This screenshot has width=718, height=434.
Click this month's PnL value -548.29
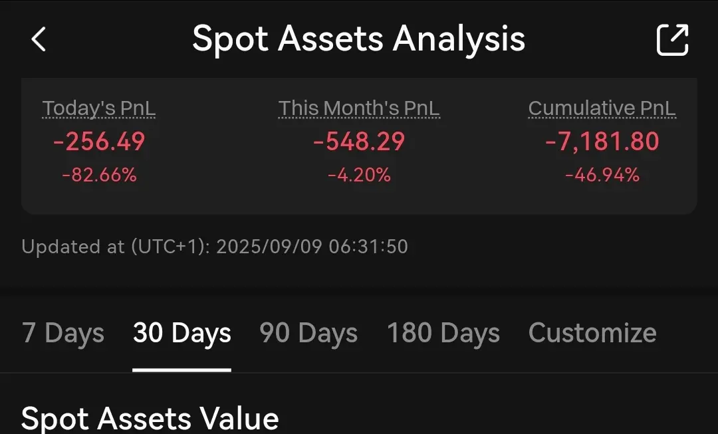pos(359,142)
